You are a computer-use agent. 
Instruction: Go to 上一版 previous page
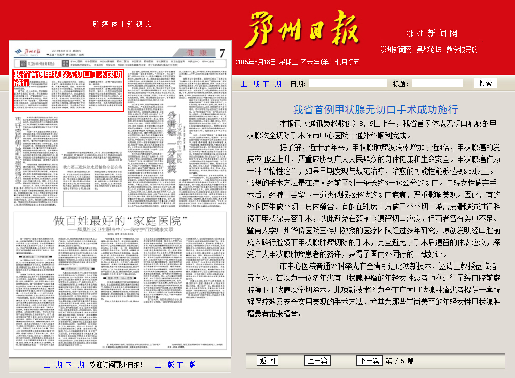coord(165,365)
